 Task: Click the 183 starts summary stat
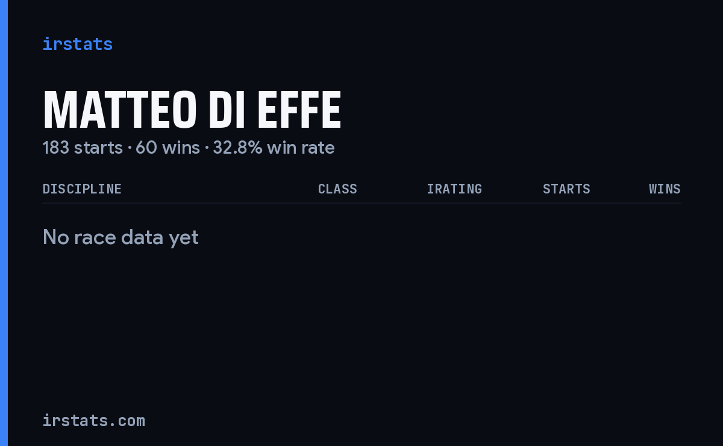pyautogui.click(x=83, y=148)
